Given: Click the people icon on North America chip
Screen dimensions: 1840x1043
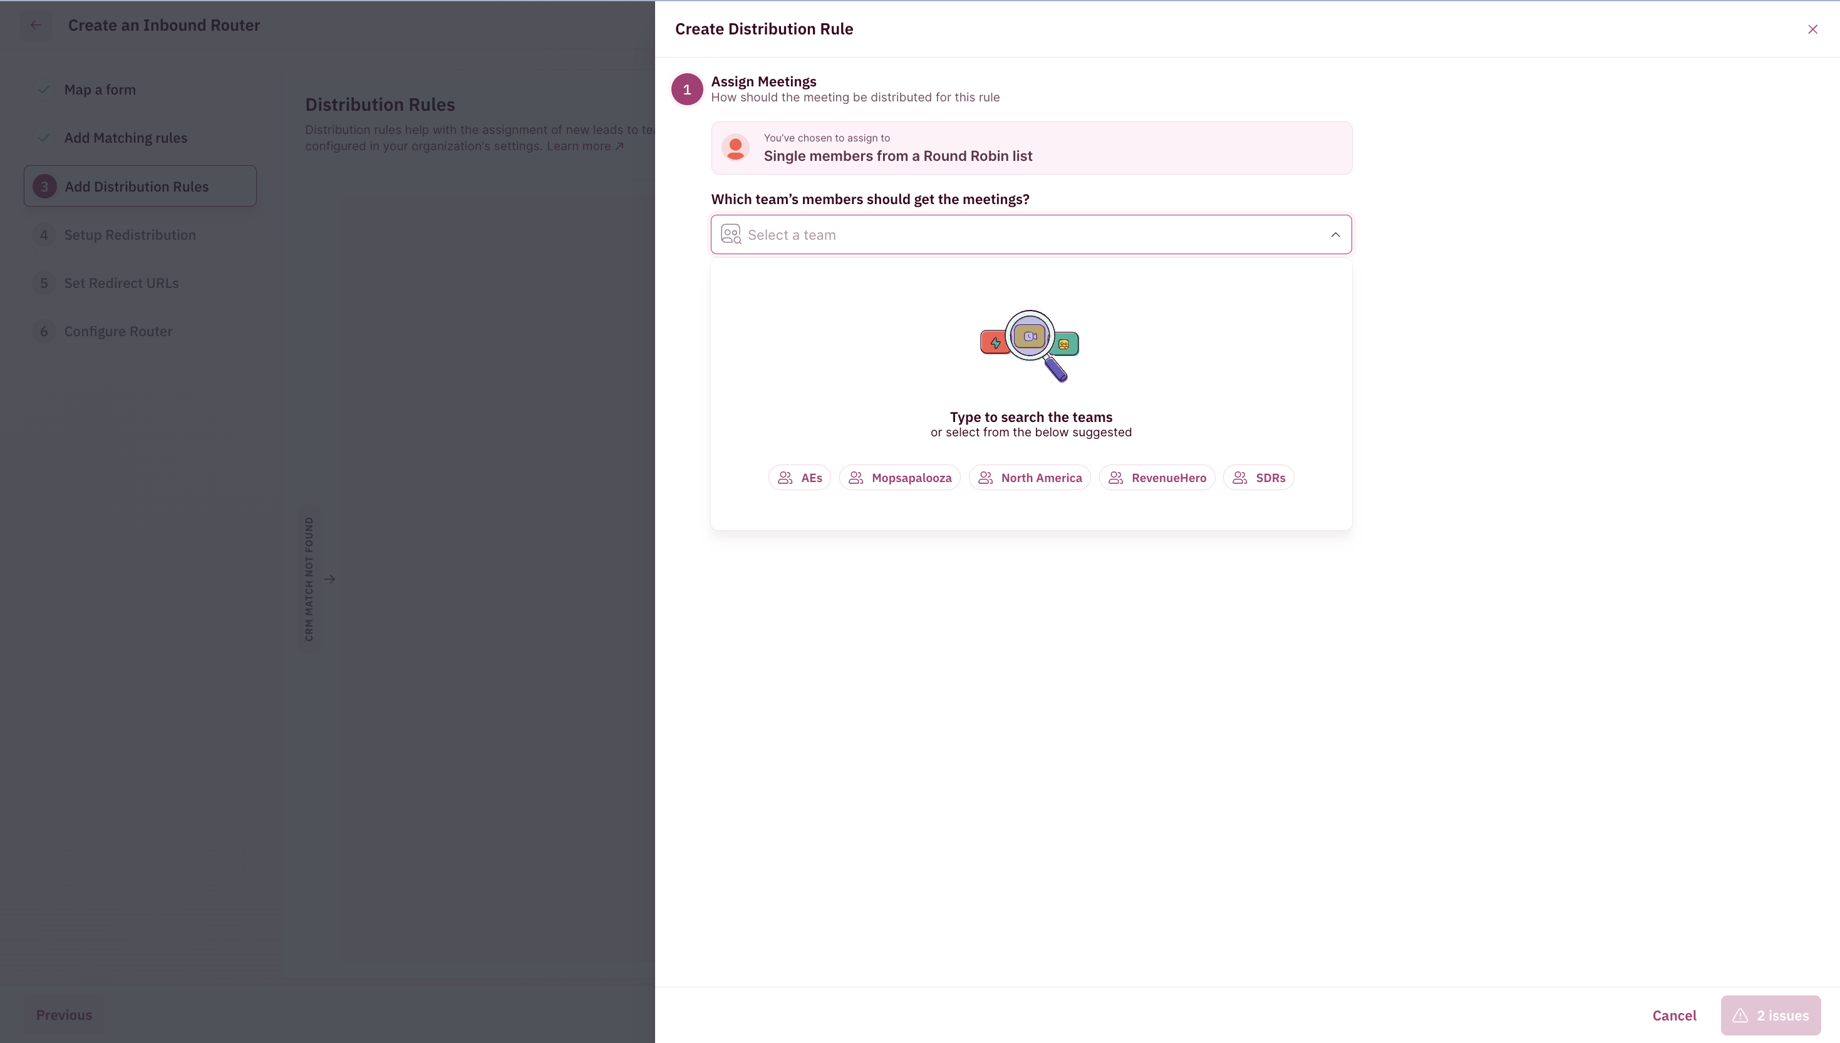Looking at the screenshot, I should pyautogui.click(x=985, y=478).
